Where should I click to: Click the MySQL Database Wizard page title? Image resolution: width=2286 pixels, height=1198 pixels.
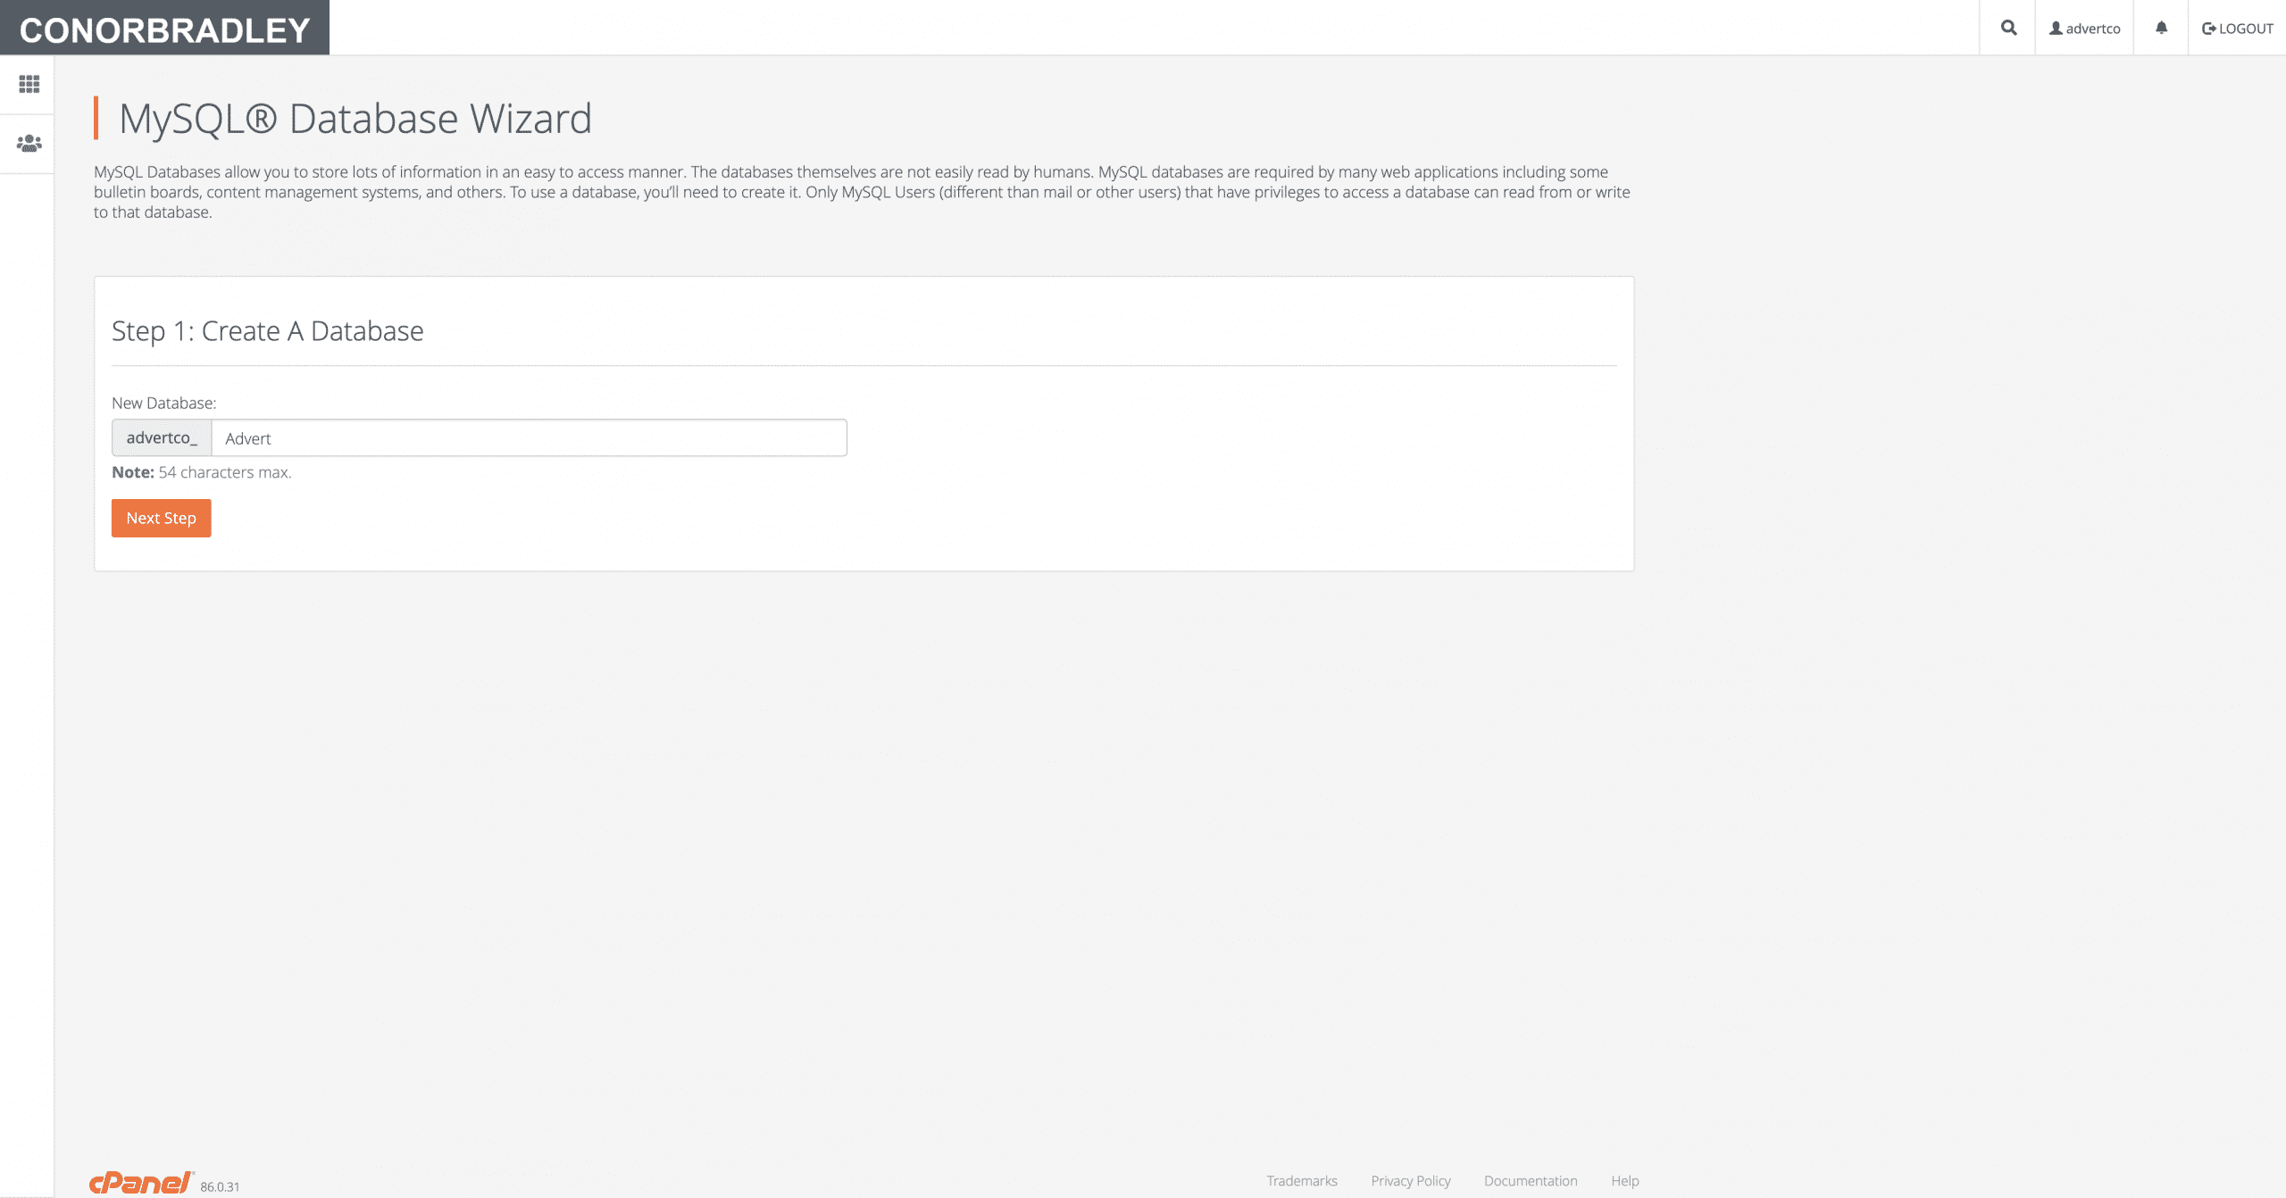click(355, 119)
